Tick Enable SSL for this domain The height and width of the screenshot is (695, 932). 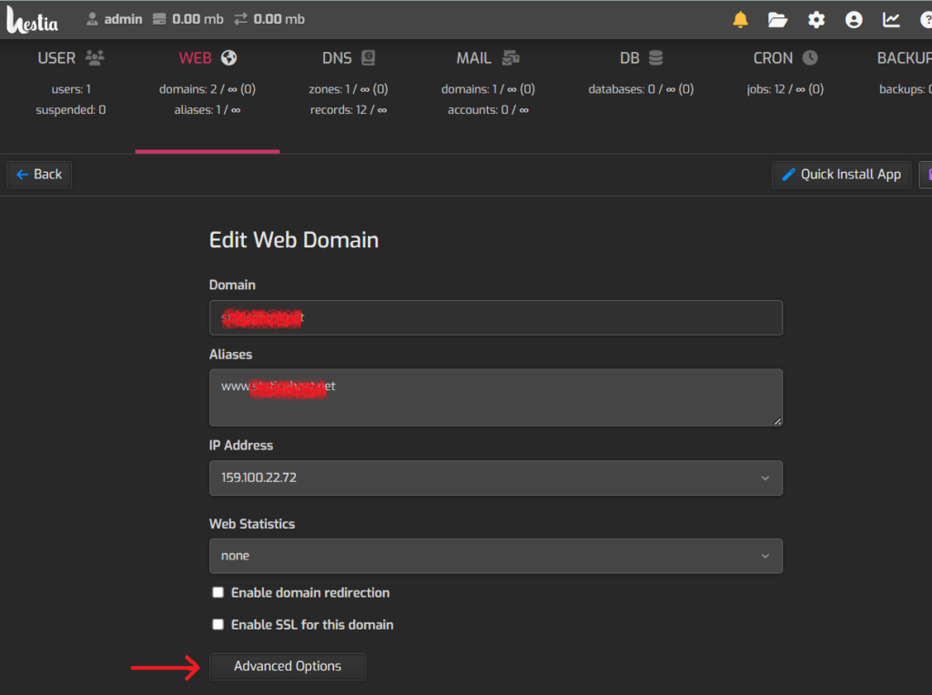[x=218, y=624]
